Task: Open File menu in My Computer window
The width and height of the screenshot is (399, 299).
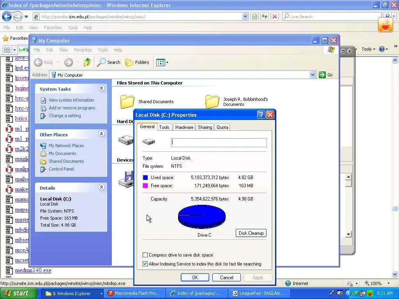Action: point(37,50)
